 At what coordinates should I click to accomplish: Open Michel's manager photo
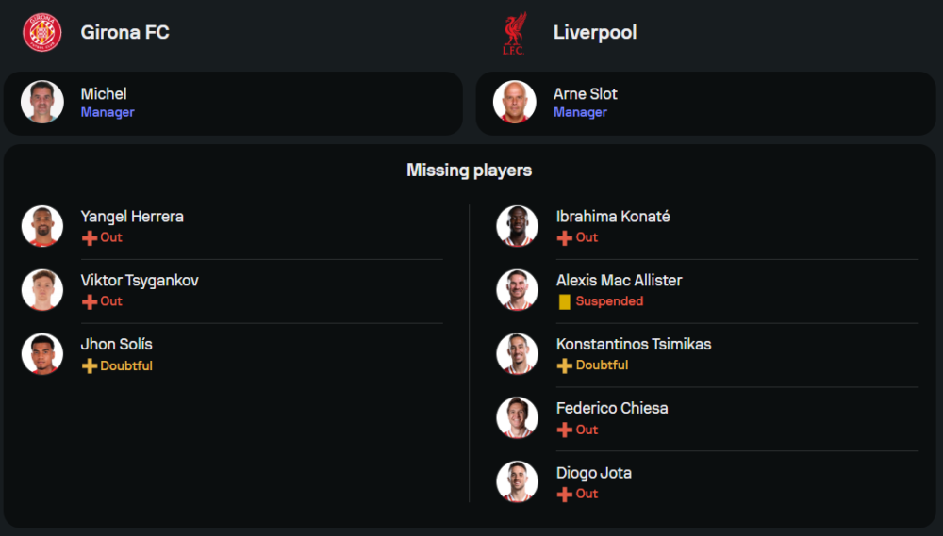[42, 102]
